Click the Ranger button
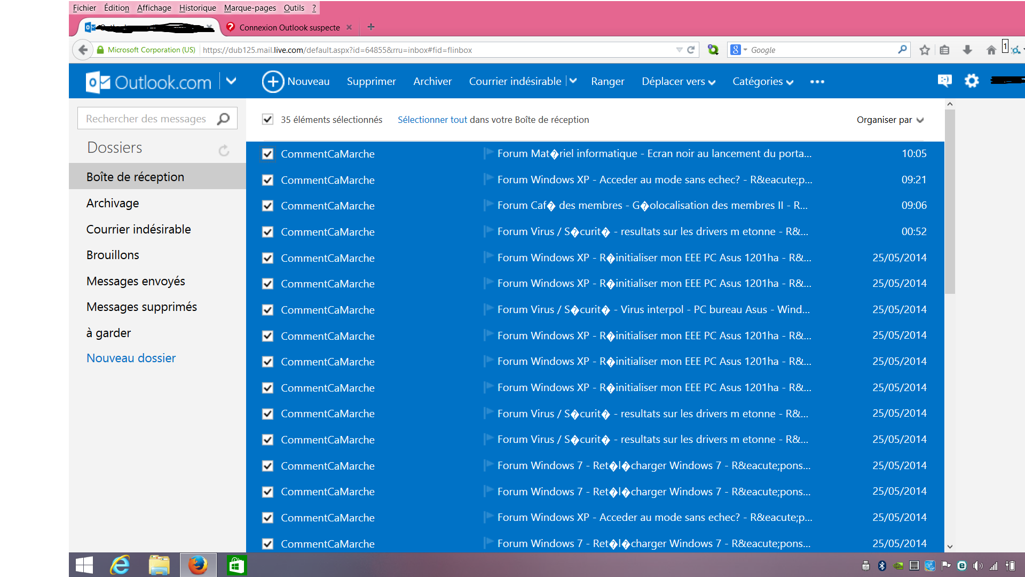Viewport: 1025px width, 577px height. [x=608, y=82]
